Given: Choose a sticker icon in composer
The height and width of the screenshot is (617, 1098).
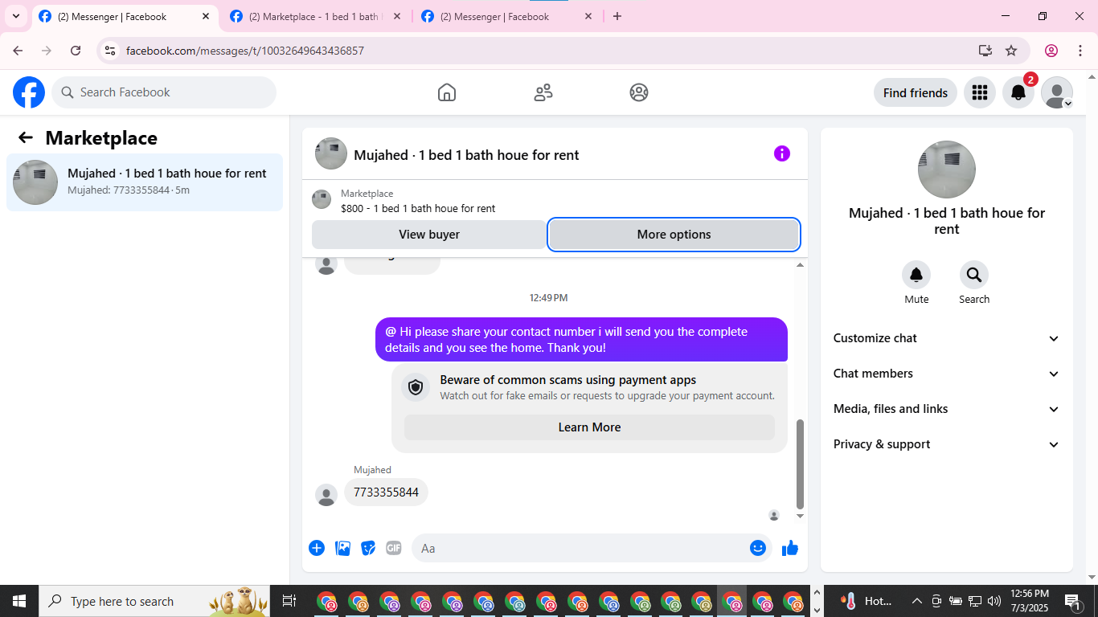Looking at the screenshot, I should tap(368, 548).
